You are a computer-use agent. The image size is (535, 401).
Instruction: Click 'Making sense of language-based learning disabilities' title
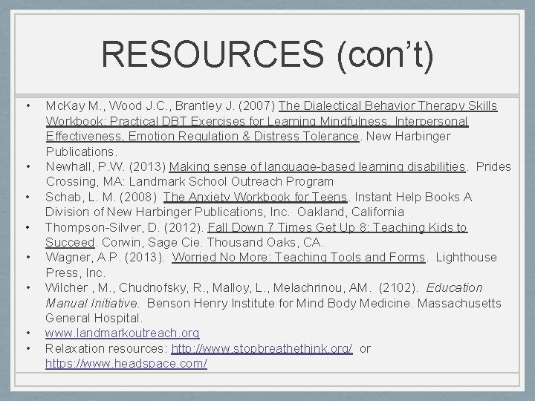[317, 167]
